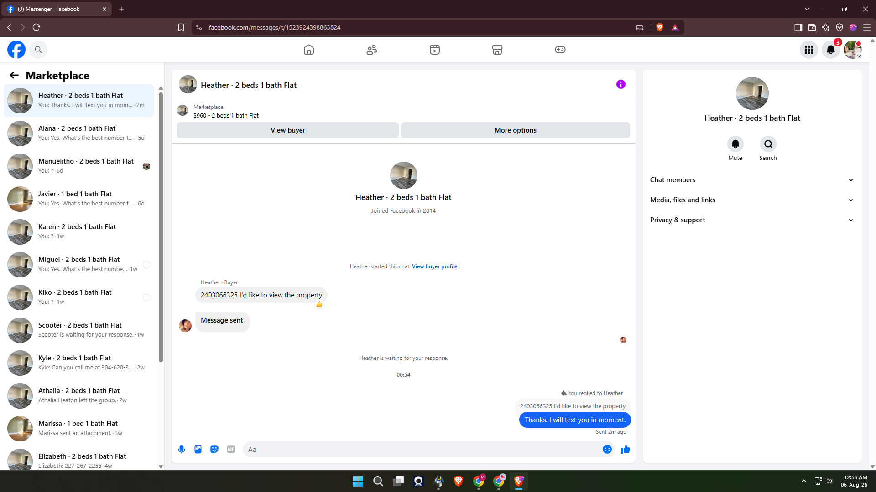
Task: Show hidden system tray icons
Action: 804,481
